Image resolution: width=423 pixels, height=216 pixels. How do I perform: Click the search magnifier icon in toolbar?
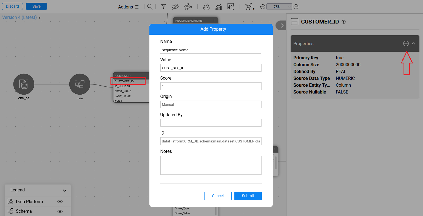click(150, 7)
